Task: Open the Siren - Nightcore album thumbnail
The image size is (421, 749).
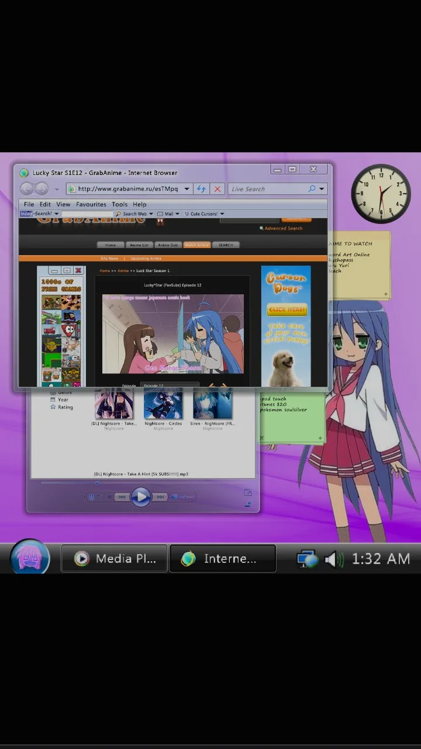Action: (x=212, y=404)
